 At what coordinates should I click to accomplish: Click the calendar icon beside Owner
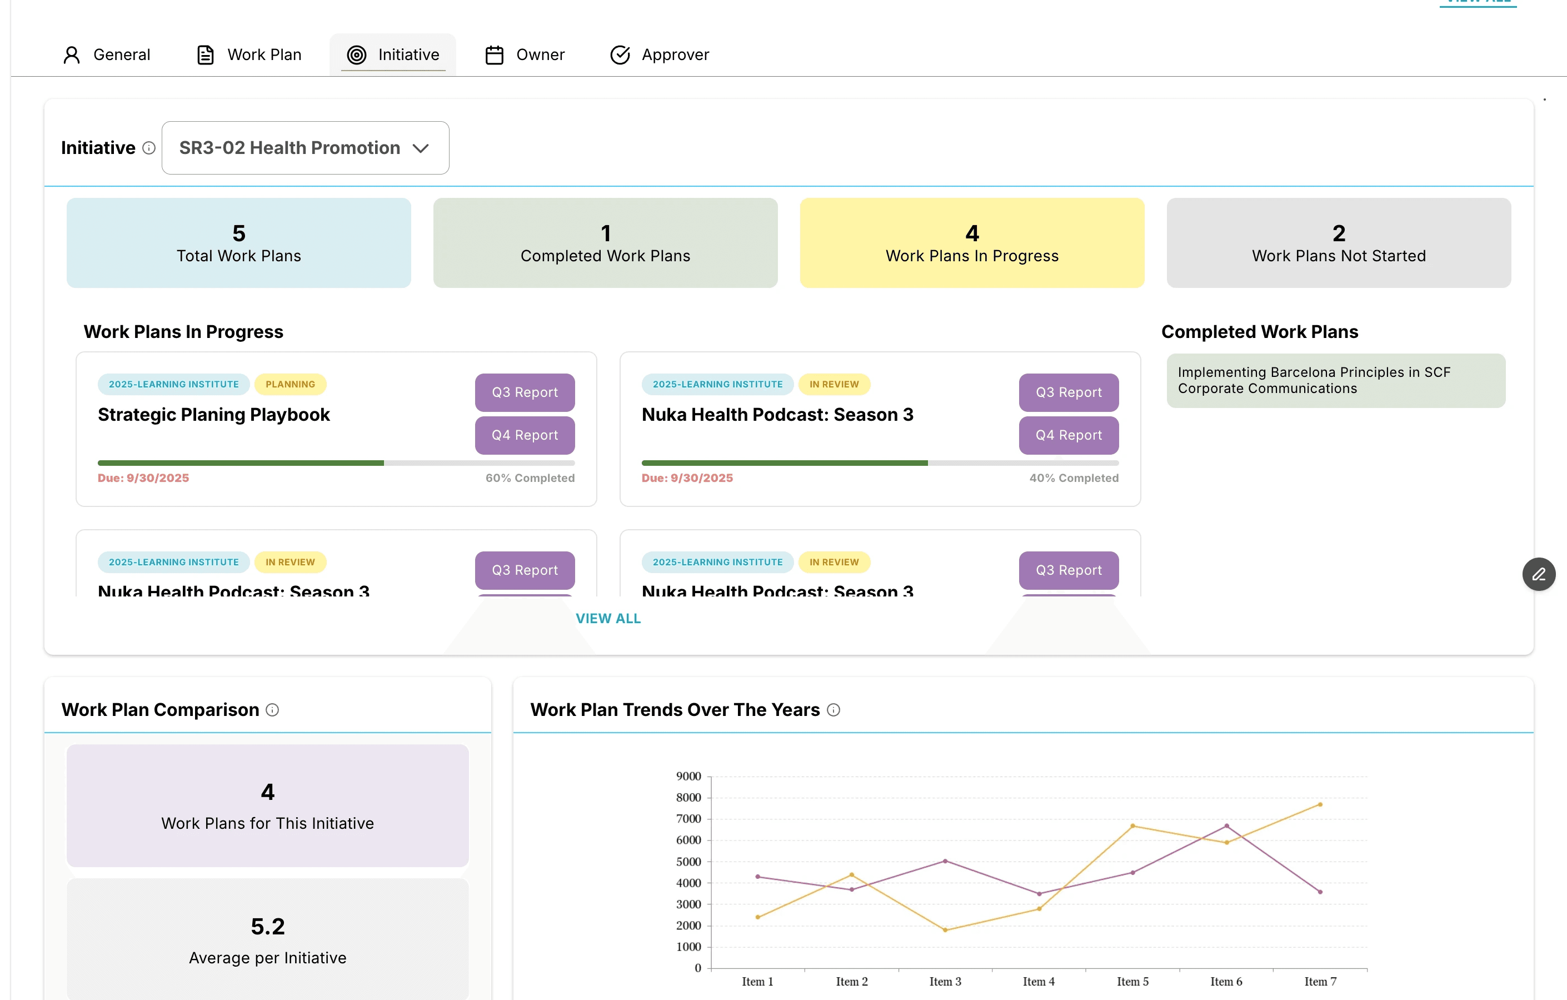[495, 54]
